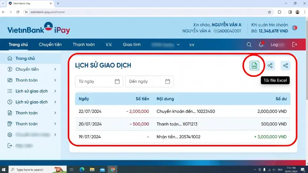Click the Từ ngày date field

tap(99, 82)
